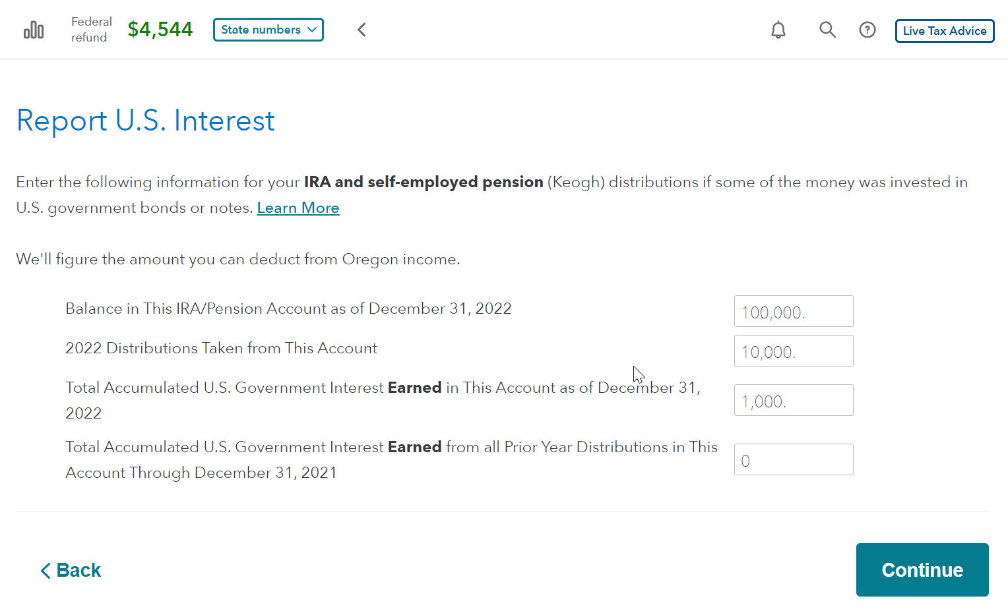Open the notifications bell
This screenshot has width=1008, height=615.
(x=778, y=30)
